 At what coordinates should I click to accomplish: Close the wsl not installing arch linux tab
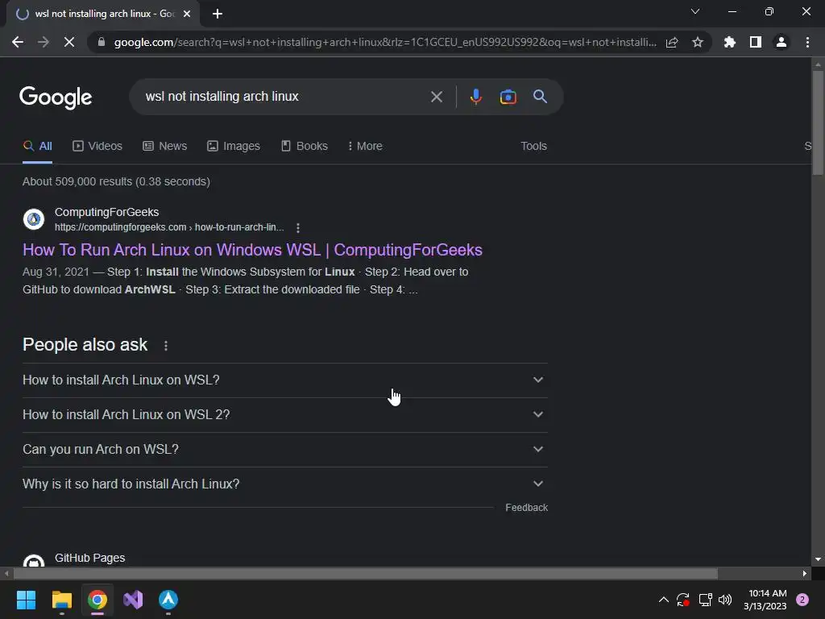187,15
